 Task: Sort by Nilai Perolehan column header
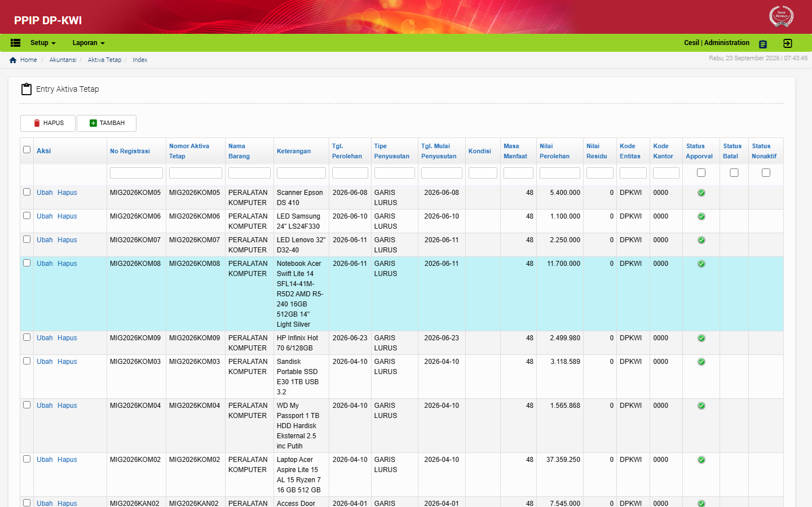(554, 151)
